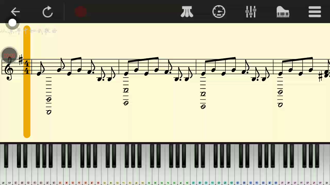
Task: Click the low whole note under the second measure
Action: (126, 103)
